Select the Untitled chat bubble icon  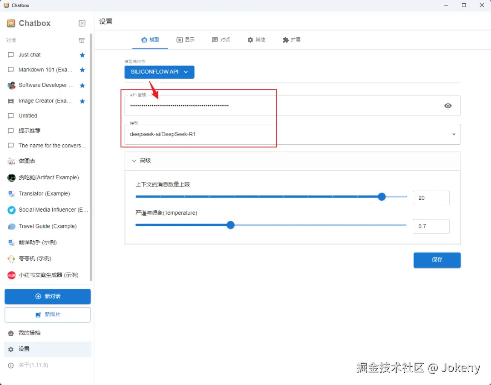coord(10,116)
